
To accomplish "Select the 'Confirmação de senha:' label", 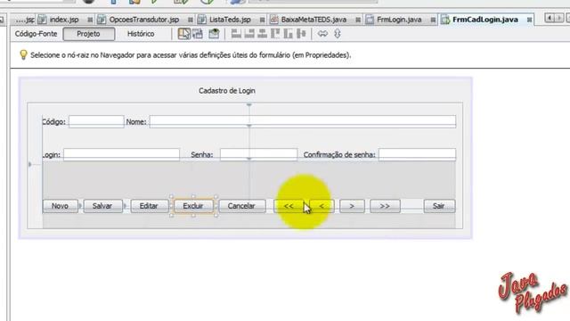I will (x=339, y=154).
